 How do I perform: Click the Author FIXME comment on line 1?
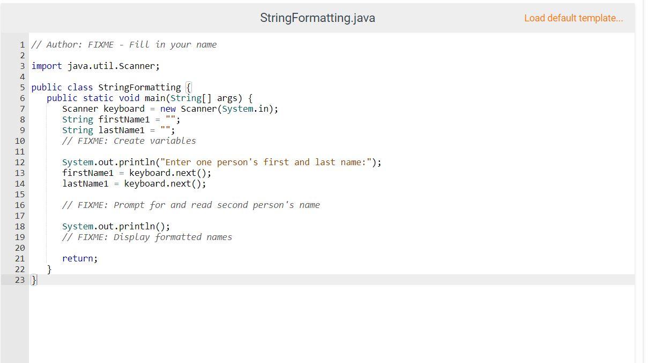click(123, 44)
